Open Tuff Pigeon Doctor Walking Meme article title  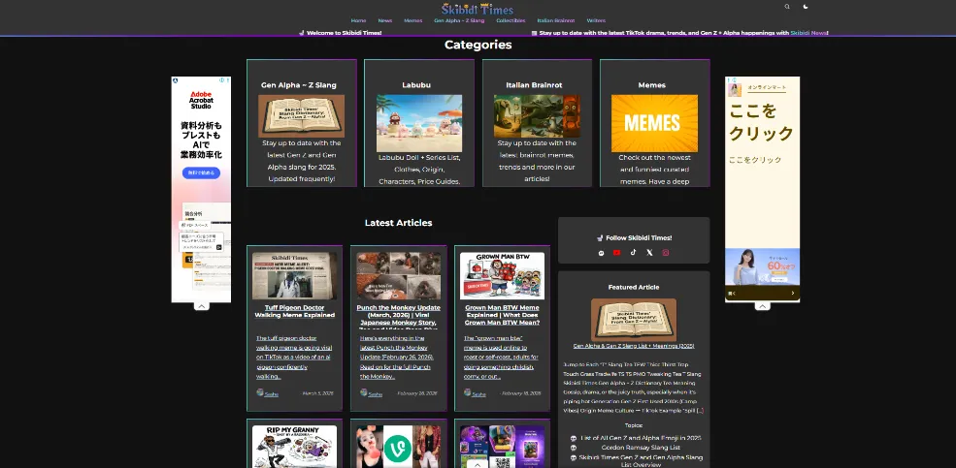294,311
